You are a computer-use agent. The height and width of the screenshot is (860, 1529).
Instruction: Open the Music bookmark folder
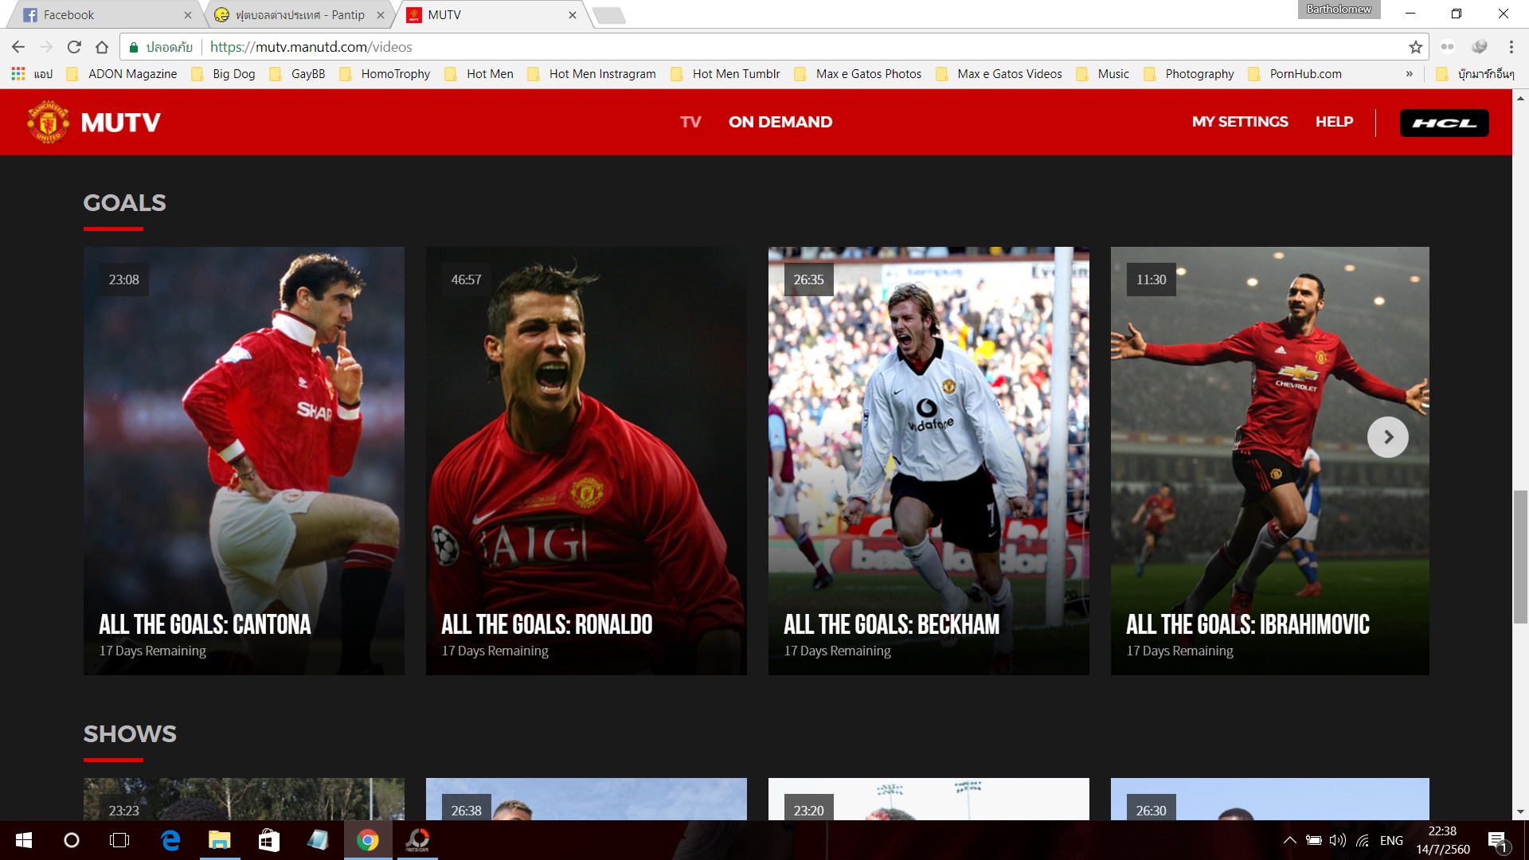pyautogui.click(x=1103, y=73)
